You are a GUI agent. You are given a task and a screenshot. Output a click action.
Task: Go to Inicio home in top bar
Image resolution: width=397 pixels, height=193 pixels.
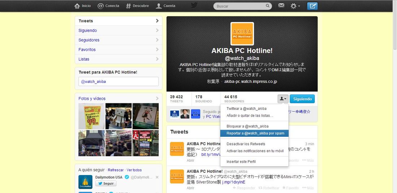pyautogui.click(x=83, y=6)
